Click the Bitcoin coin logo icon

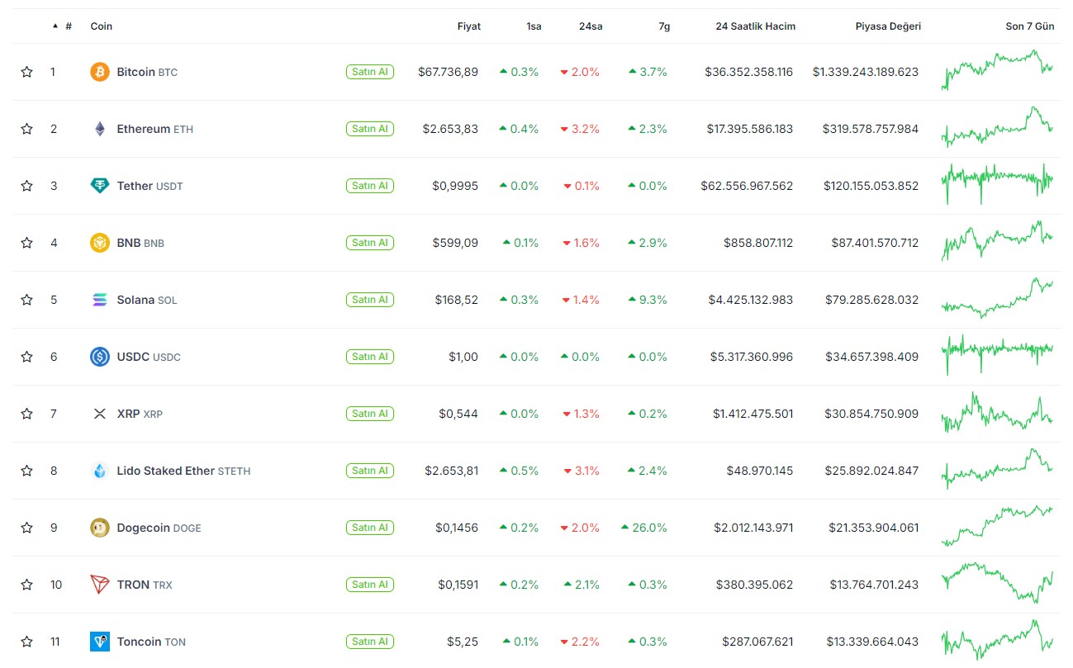[x=99, y=72]
